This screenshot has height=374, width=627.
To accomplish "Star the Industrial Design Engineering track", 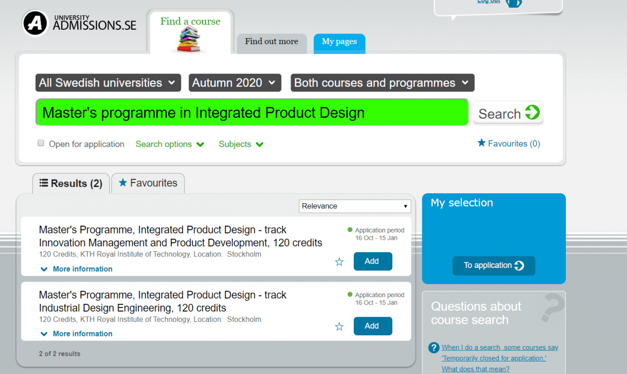I will point(339,326).
